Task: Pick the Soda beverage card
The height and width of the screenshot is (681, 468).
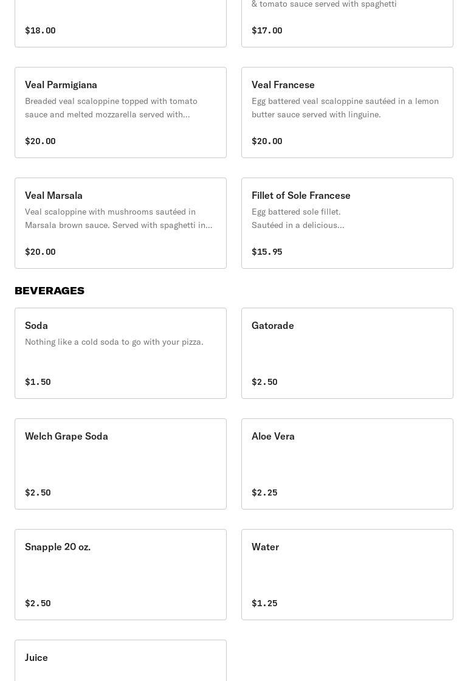Action: (120, 353)
